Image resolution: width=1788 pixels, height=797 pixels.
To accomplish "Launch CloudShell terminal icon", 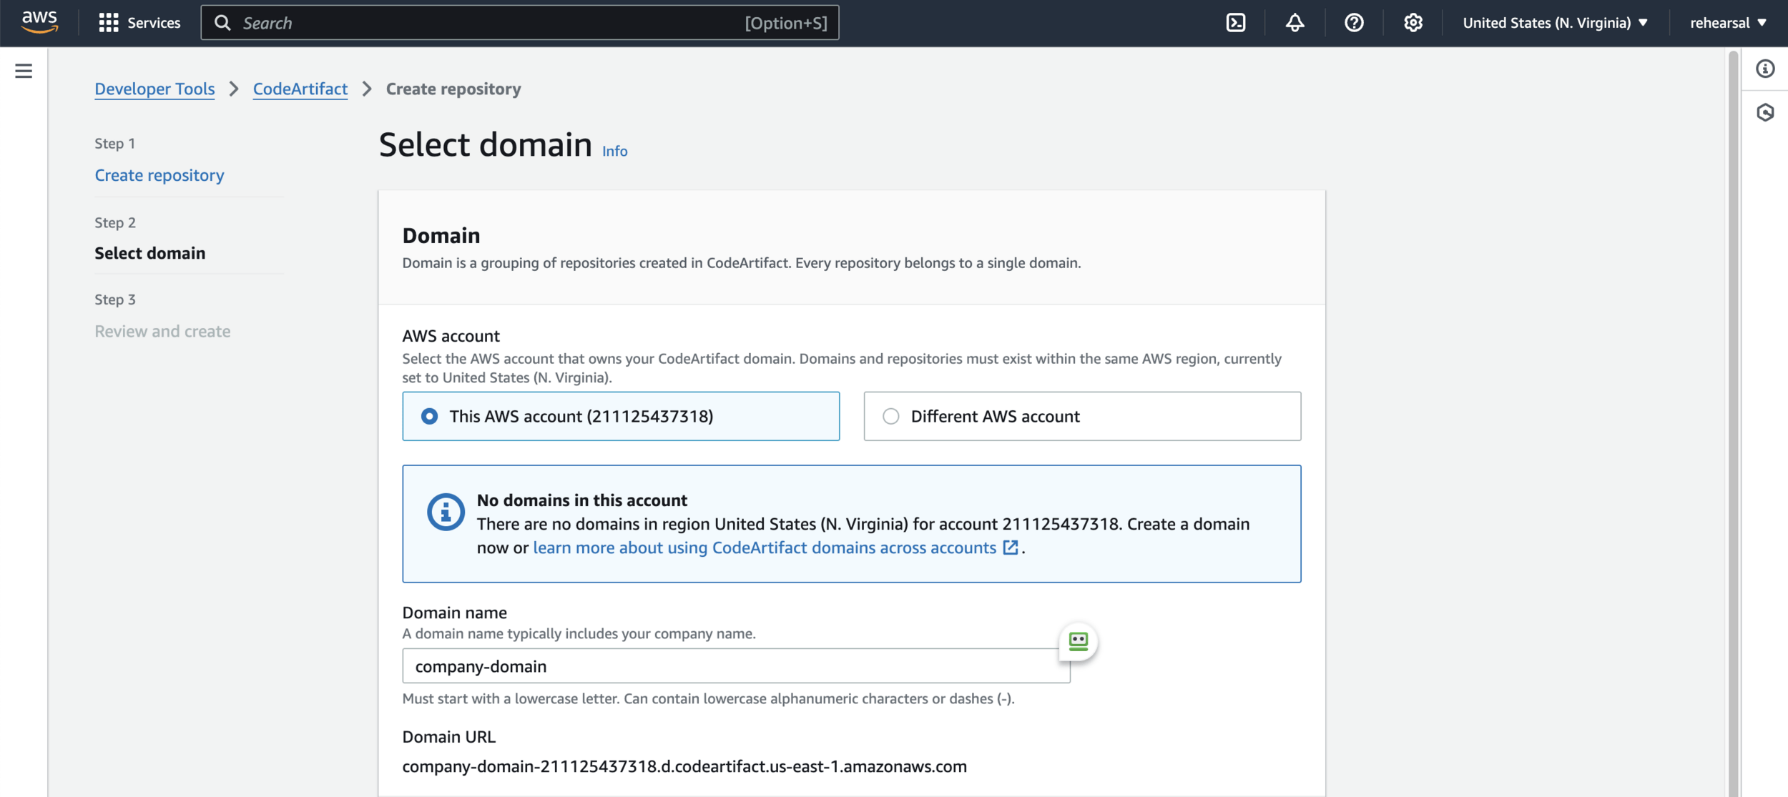I will click(x=1235, y=23).
